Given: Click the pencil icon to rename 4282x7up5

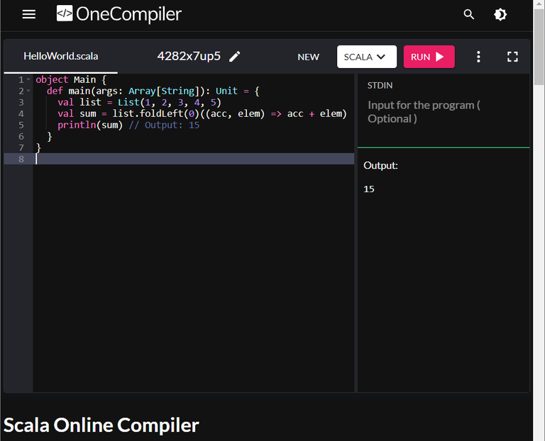Looking at the screenshot, I should click(x=235, y=56).
